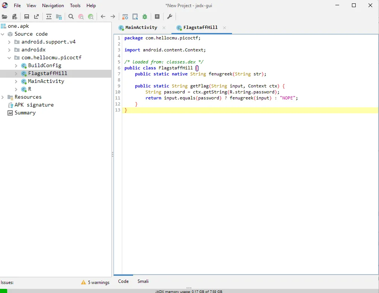Collapse the com.hellocmu.picoctf package
The image size is (379, 293).
click(x=9, y=58)
